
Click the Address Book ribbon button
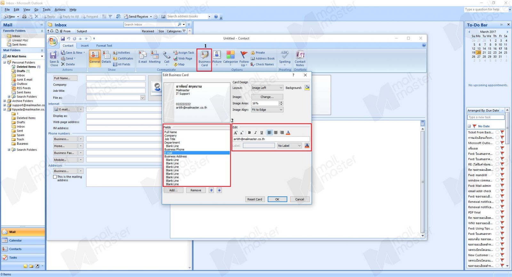[x=263, y=59]
